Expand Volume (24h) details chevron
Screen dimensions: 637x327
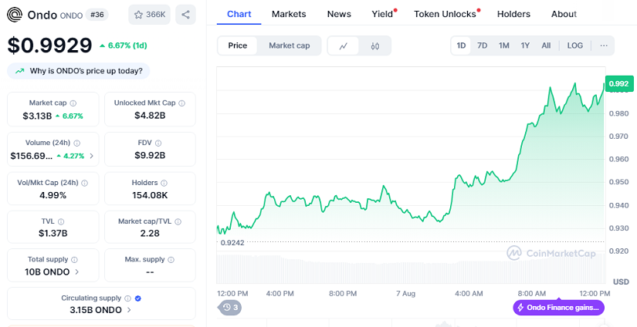tap(91, 156)
